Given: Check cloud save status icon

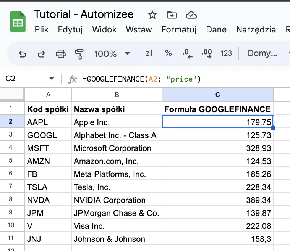Looking at the screenshot, I should [191, 15].
